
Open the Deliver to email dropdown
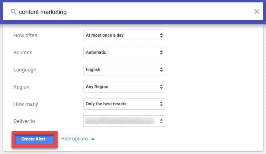tap(124, 121)
